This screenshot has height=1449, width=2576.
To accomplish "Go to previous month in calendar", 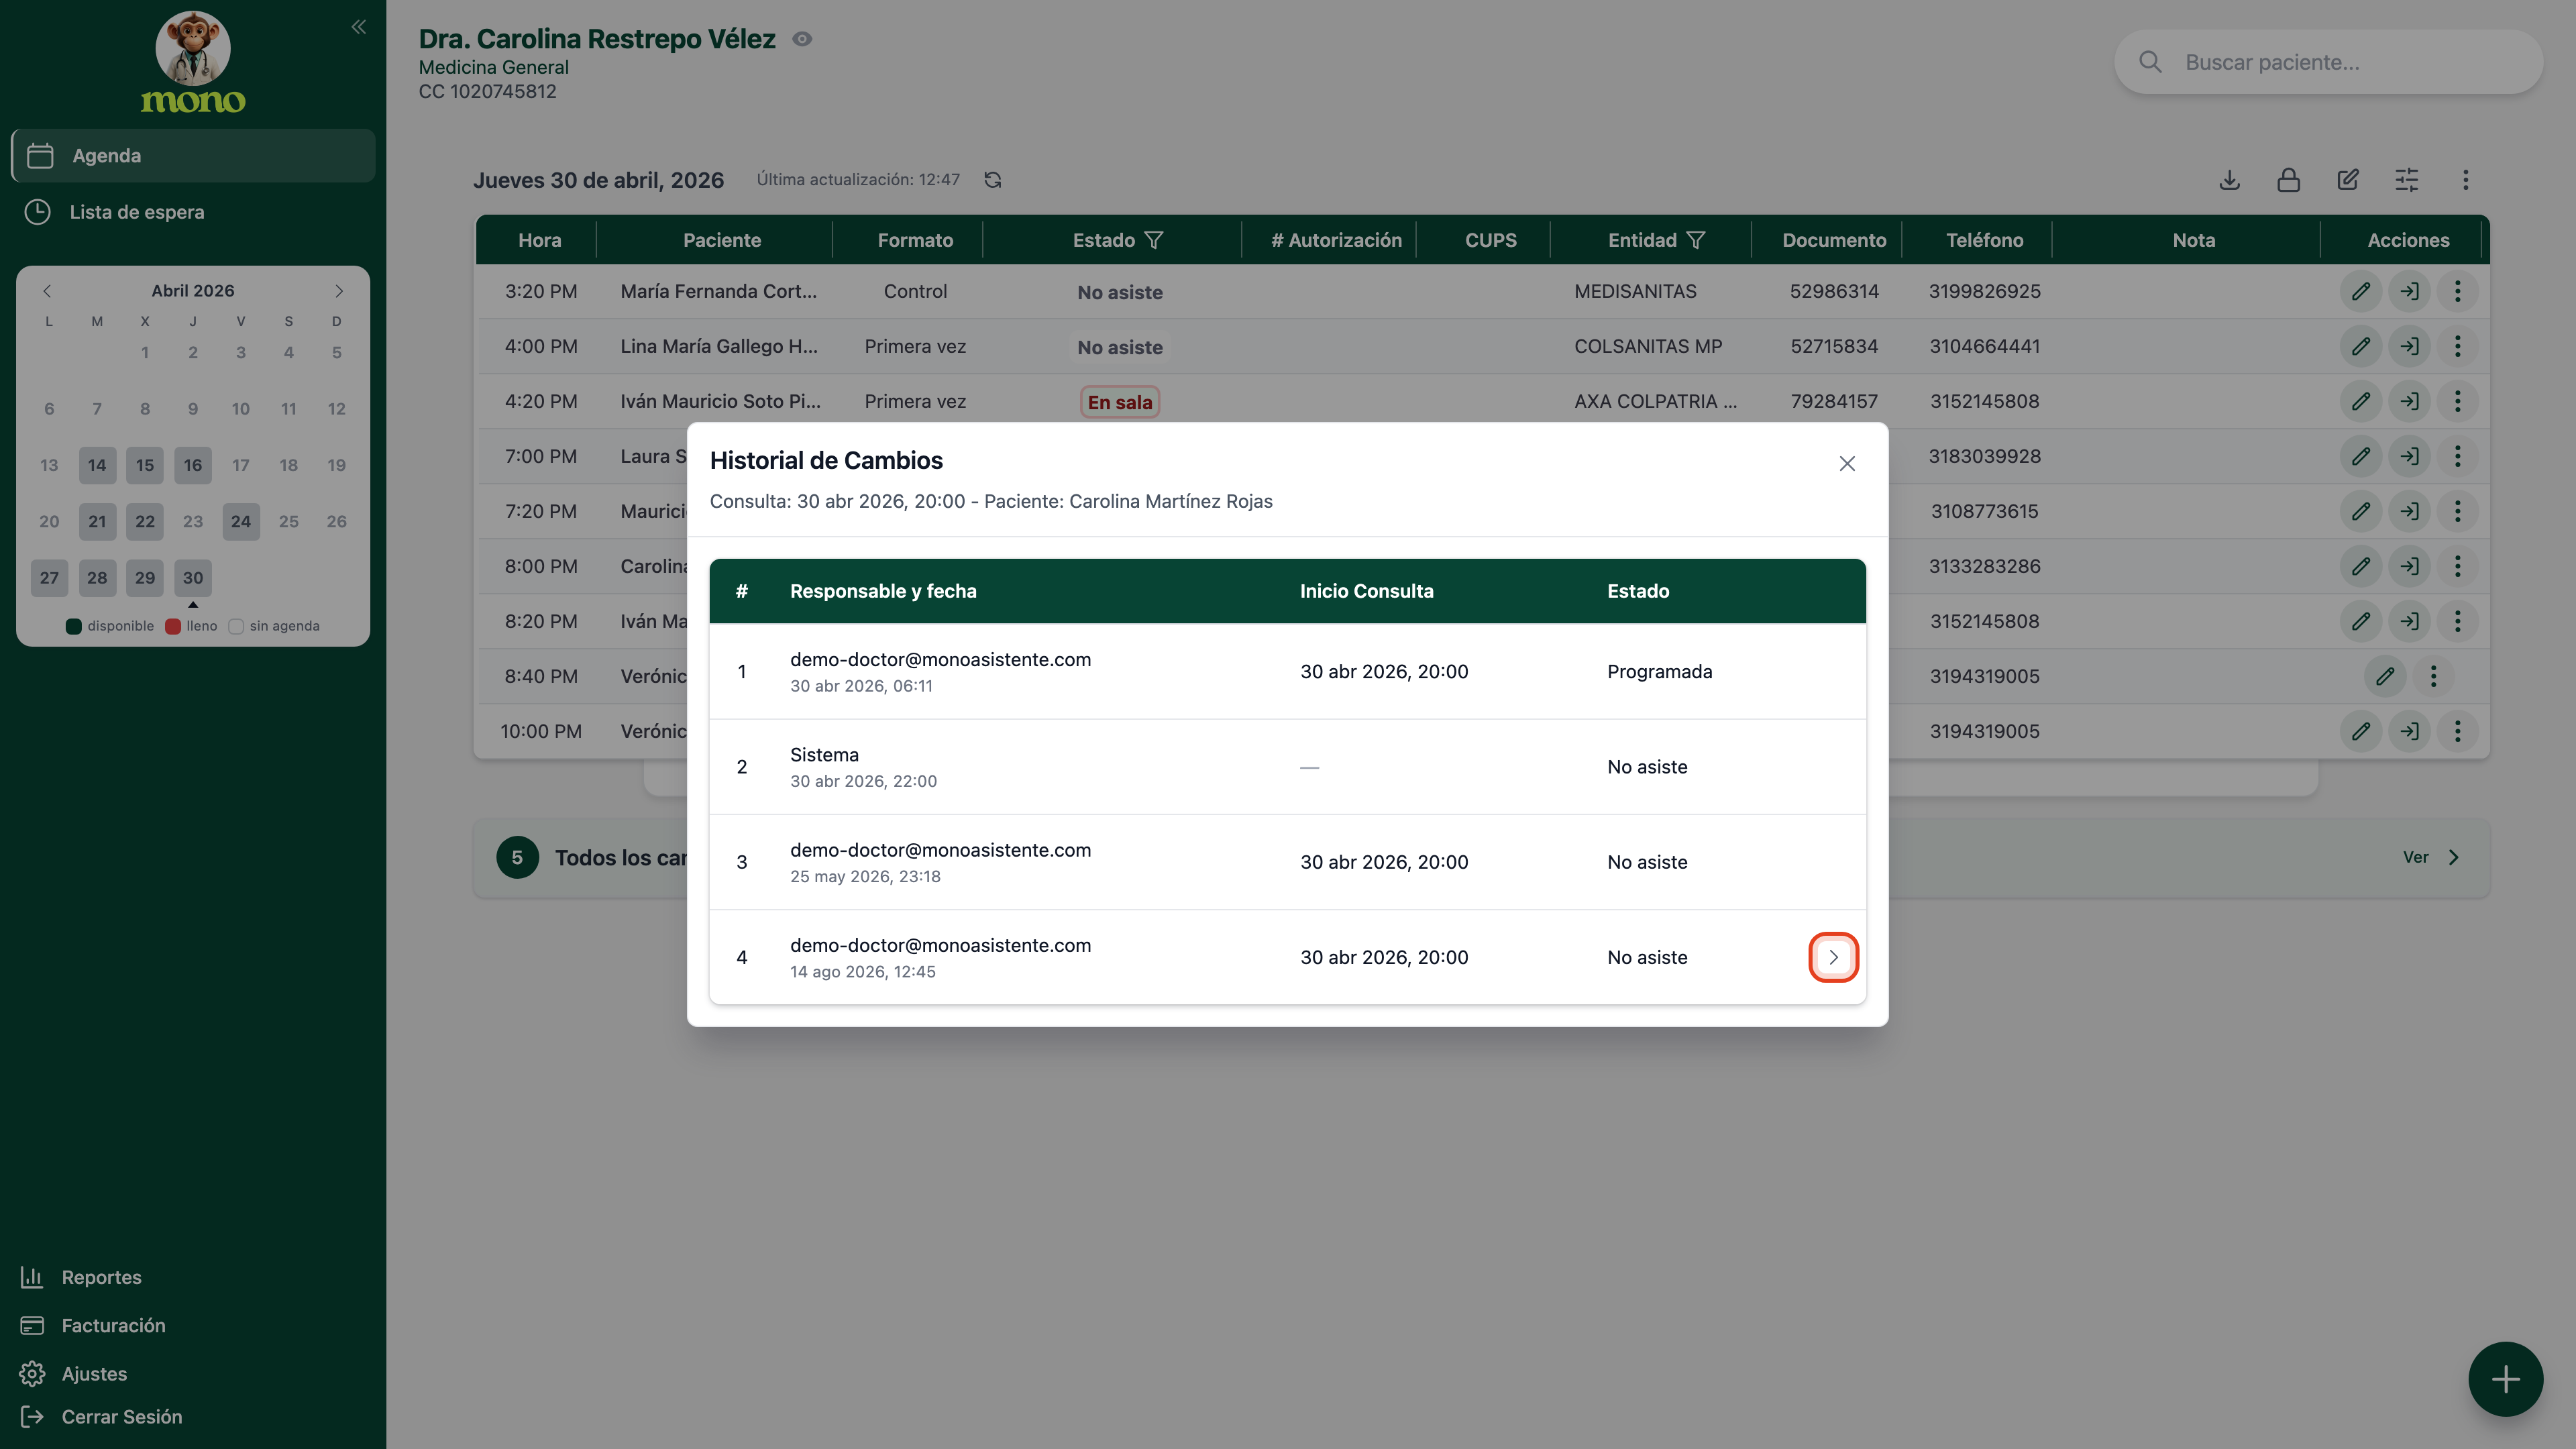I will [x=47, y=291].
